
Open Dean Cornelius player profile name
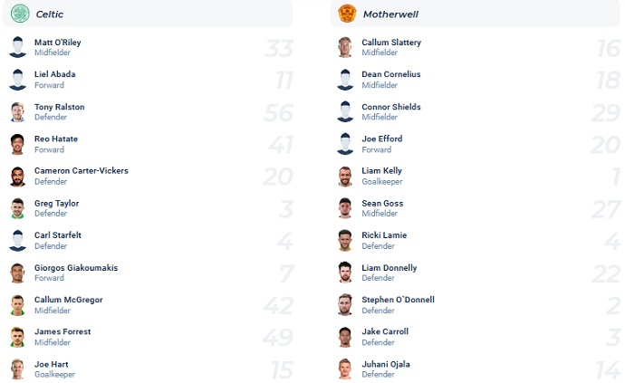point(390,74)
